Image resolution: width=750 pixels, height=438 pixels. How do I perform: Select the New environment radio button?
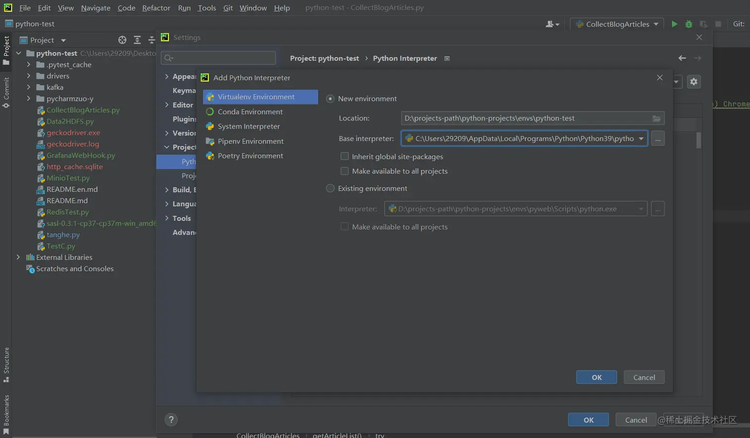coord(330,99)
